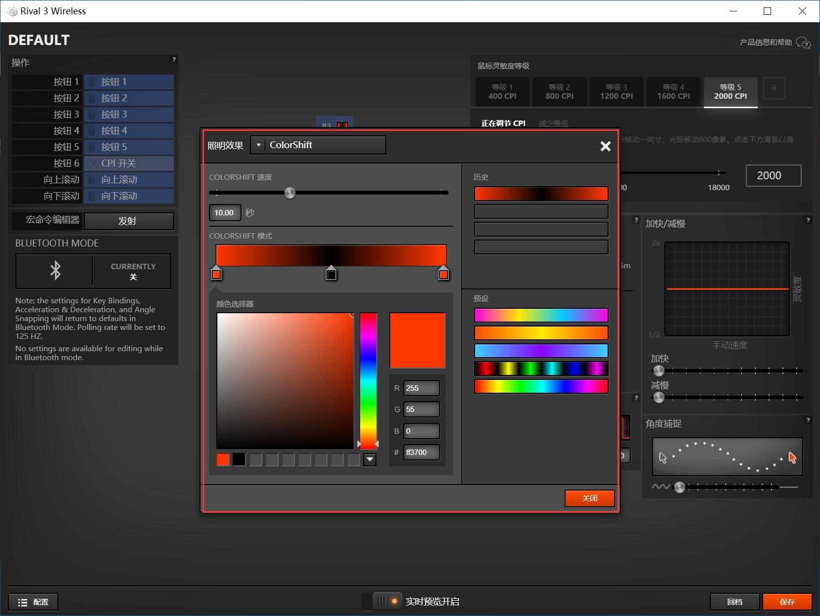Viewport: 820px width, 616px height.
Task: Select the 等级 3 1200 CPI tab
Action: [616, 92]
